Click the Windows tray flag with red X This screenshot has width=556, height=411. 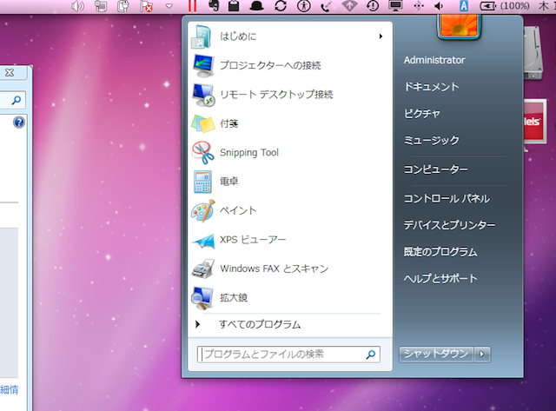(147, 6)
